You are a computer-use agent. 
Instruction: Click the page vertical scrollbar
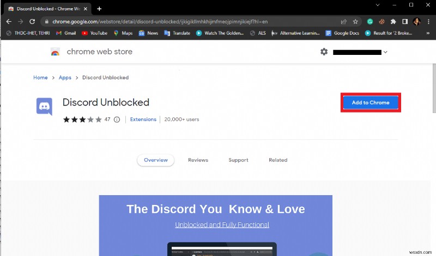434,88
